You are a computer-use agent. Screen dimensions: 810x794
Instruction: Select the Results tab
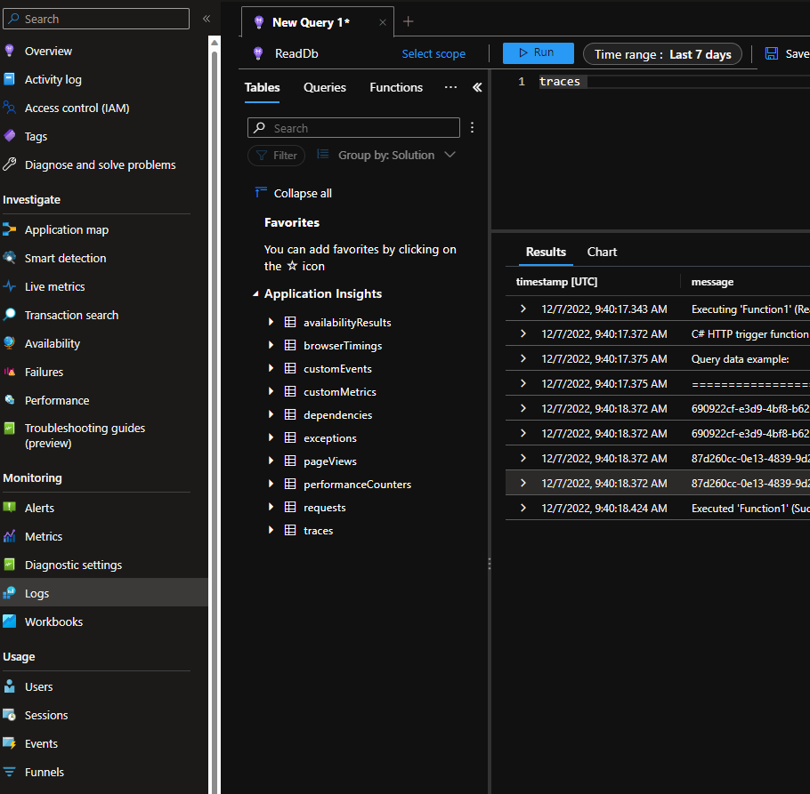pos(546,252)
